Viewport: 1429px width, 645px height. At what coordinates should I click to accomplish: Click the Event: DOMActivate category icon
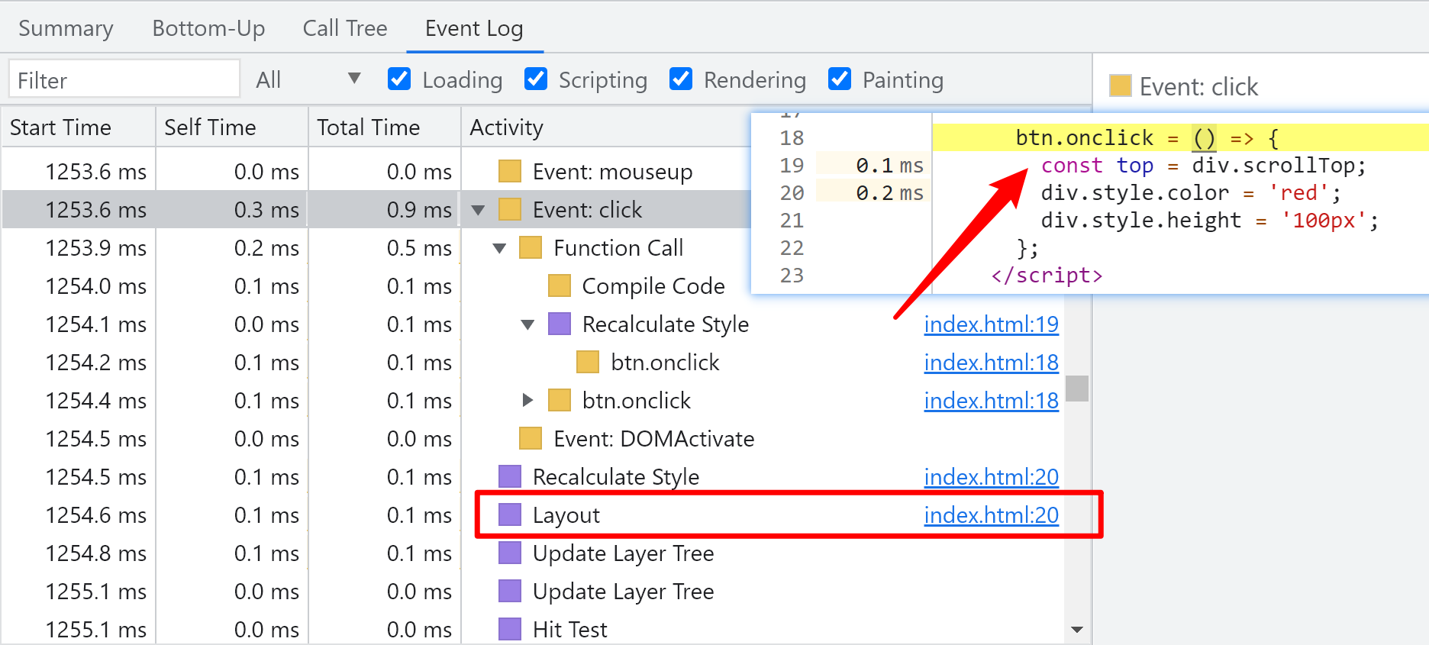[x=531, y=438]
